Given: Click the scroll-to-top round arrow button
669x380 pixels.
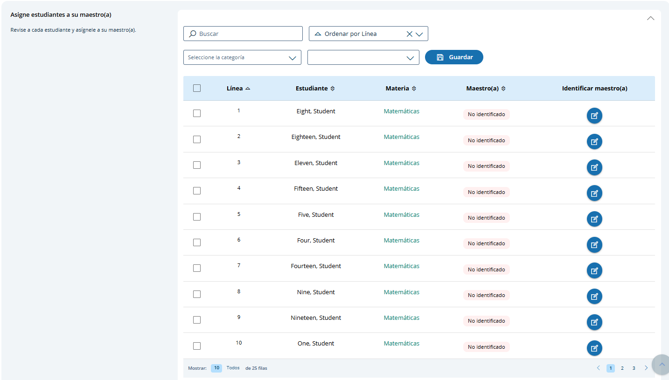Looking at the screenshot, I should tap(661, 365).
